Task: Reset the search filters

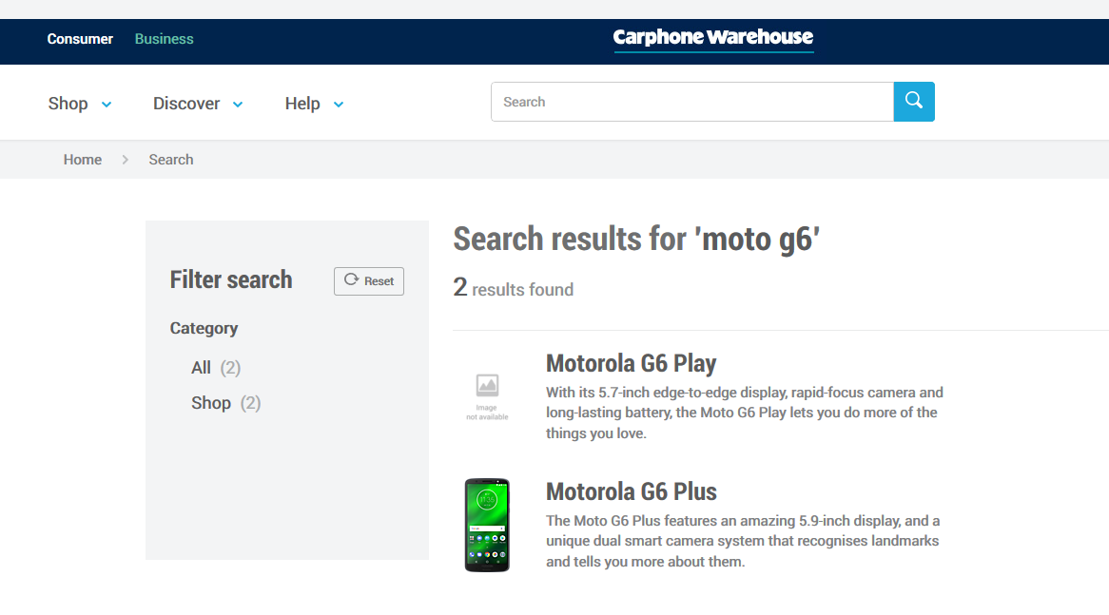Action: 368,281
